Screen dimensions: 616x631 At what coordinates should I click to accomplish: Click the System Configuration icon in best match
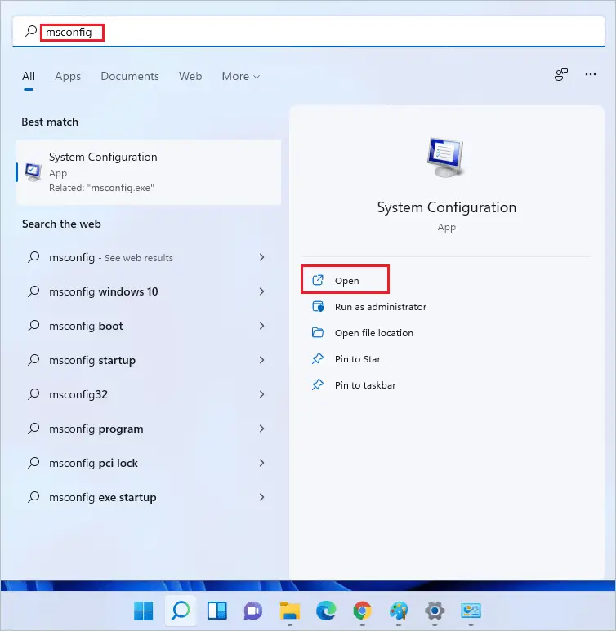(x=33, y=172)
